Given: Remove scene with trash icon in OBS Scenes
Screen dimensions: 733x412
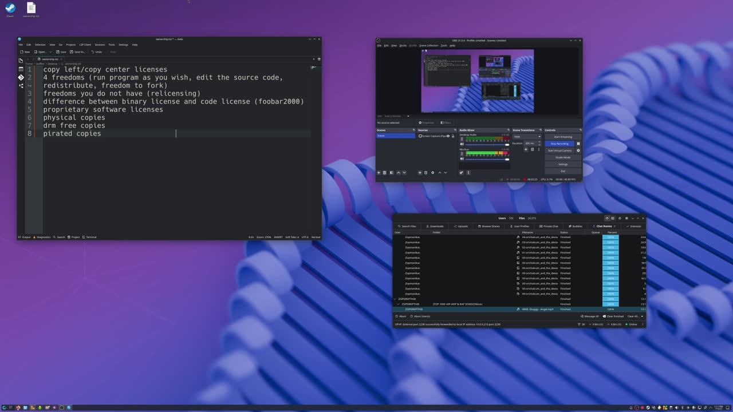Looking at the screenshot, I should click(x=385, y=173).
